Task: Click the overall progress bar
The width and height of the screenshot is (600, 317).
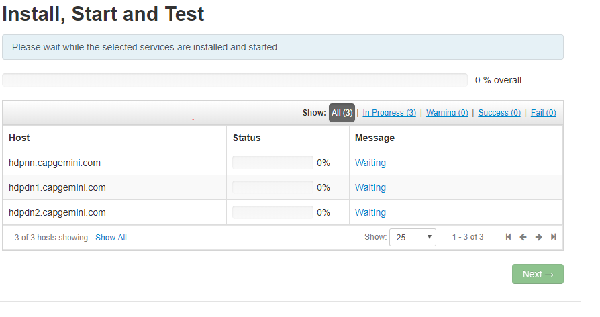Action: (x=235, y=80)
